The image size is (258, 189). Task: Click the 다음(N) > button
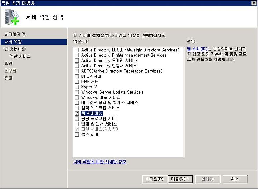point(180,179)
